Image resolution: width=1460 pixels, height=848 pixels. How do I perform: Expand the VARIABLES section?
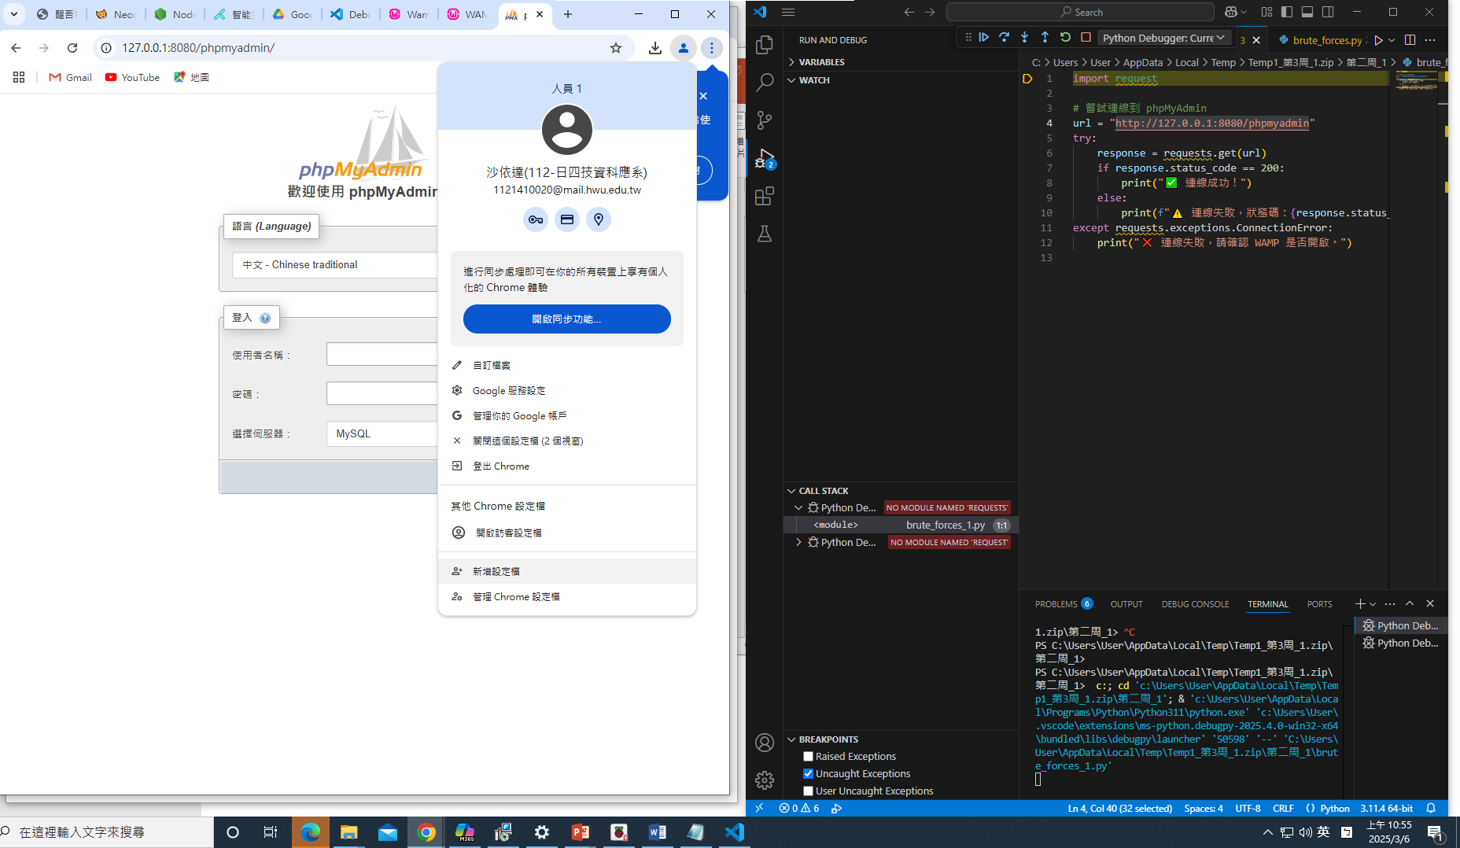click(x=821, y=62)
